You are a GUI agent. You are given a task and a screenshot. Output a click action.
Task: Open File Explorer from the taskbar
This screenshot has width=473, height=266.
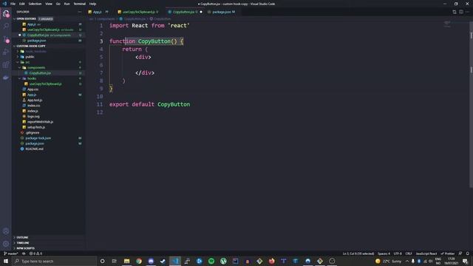pos(126,261)
